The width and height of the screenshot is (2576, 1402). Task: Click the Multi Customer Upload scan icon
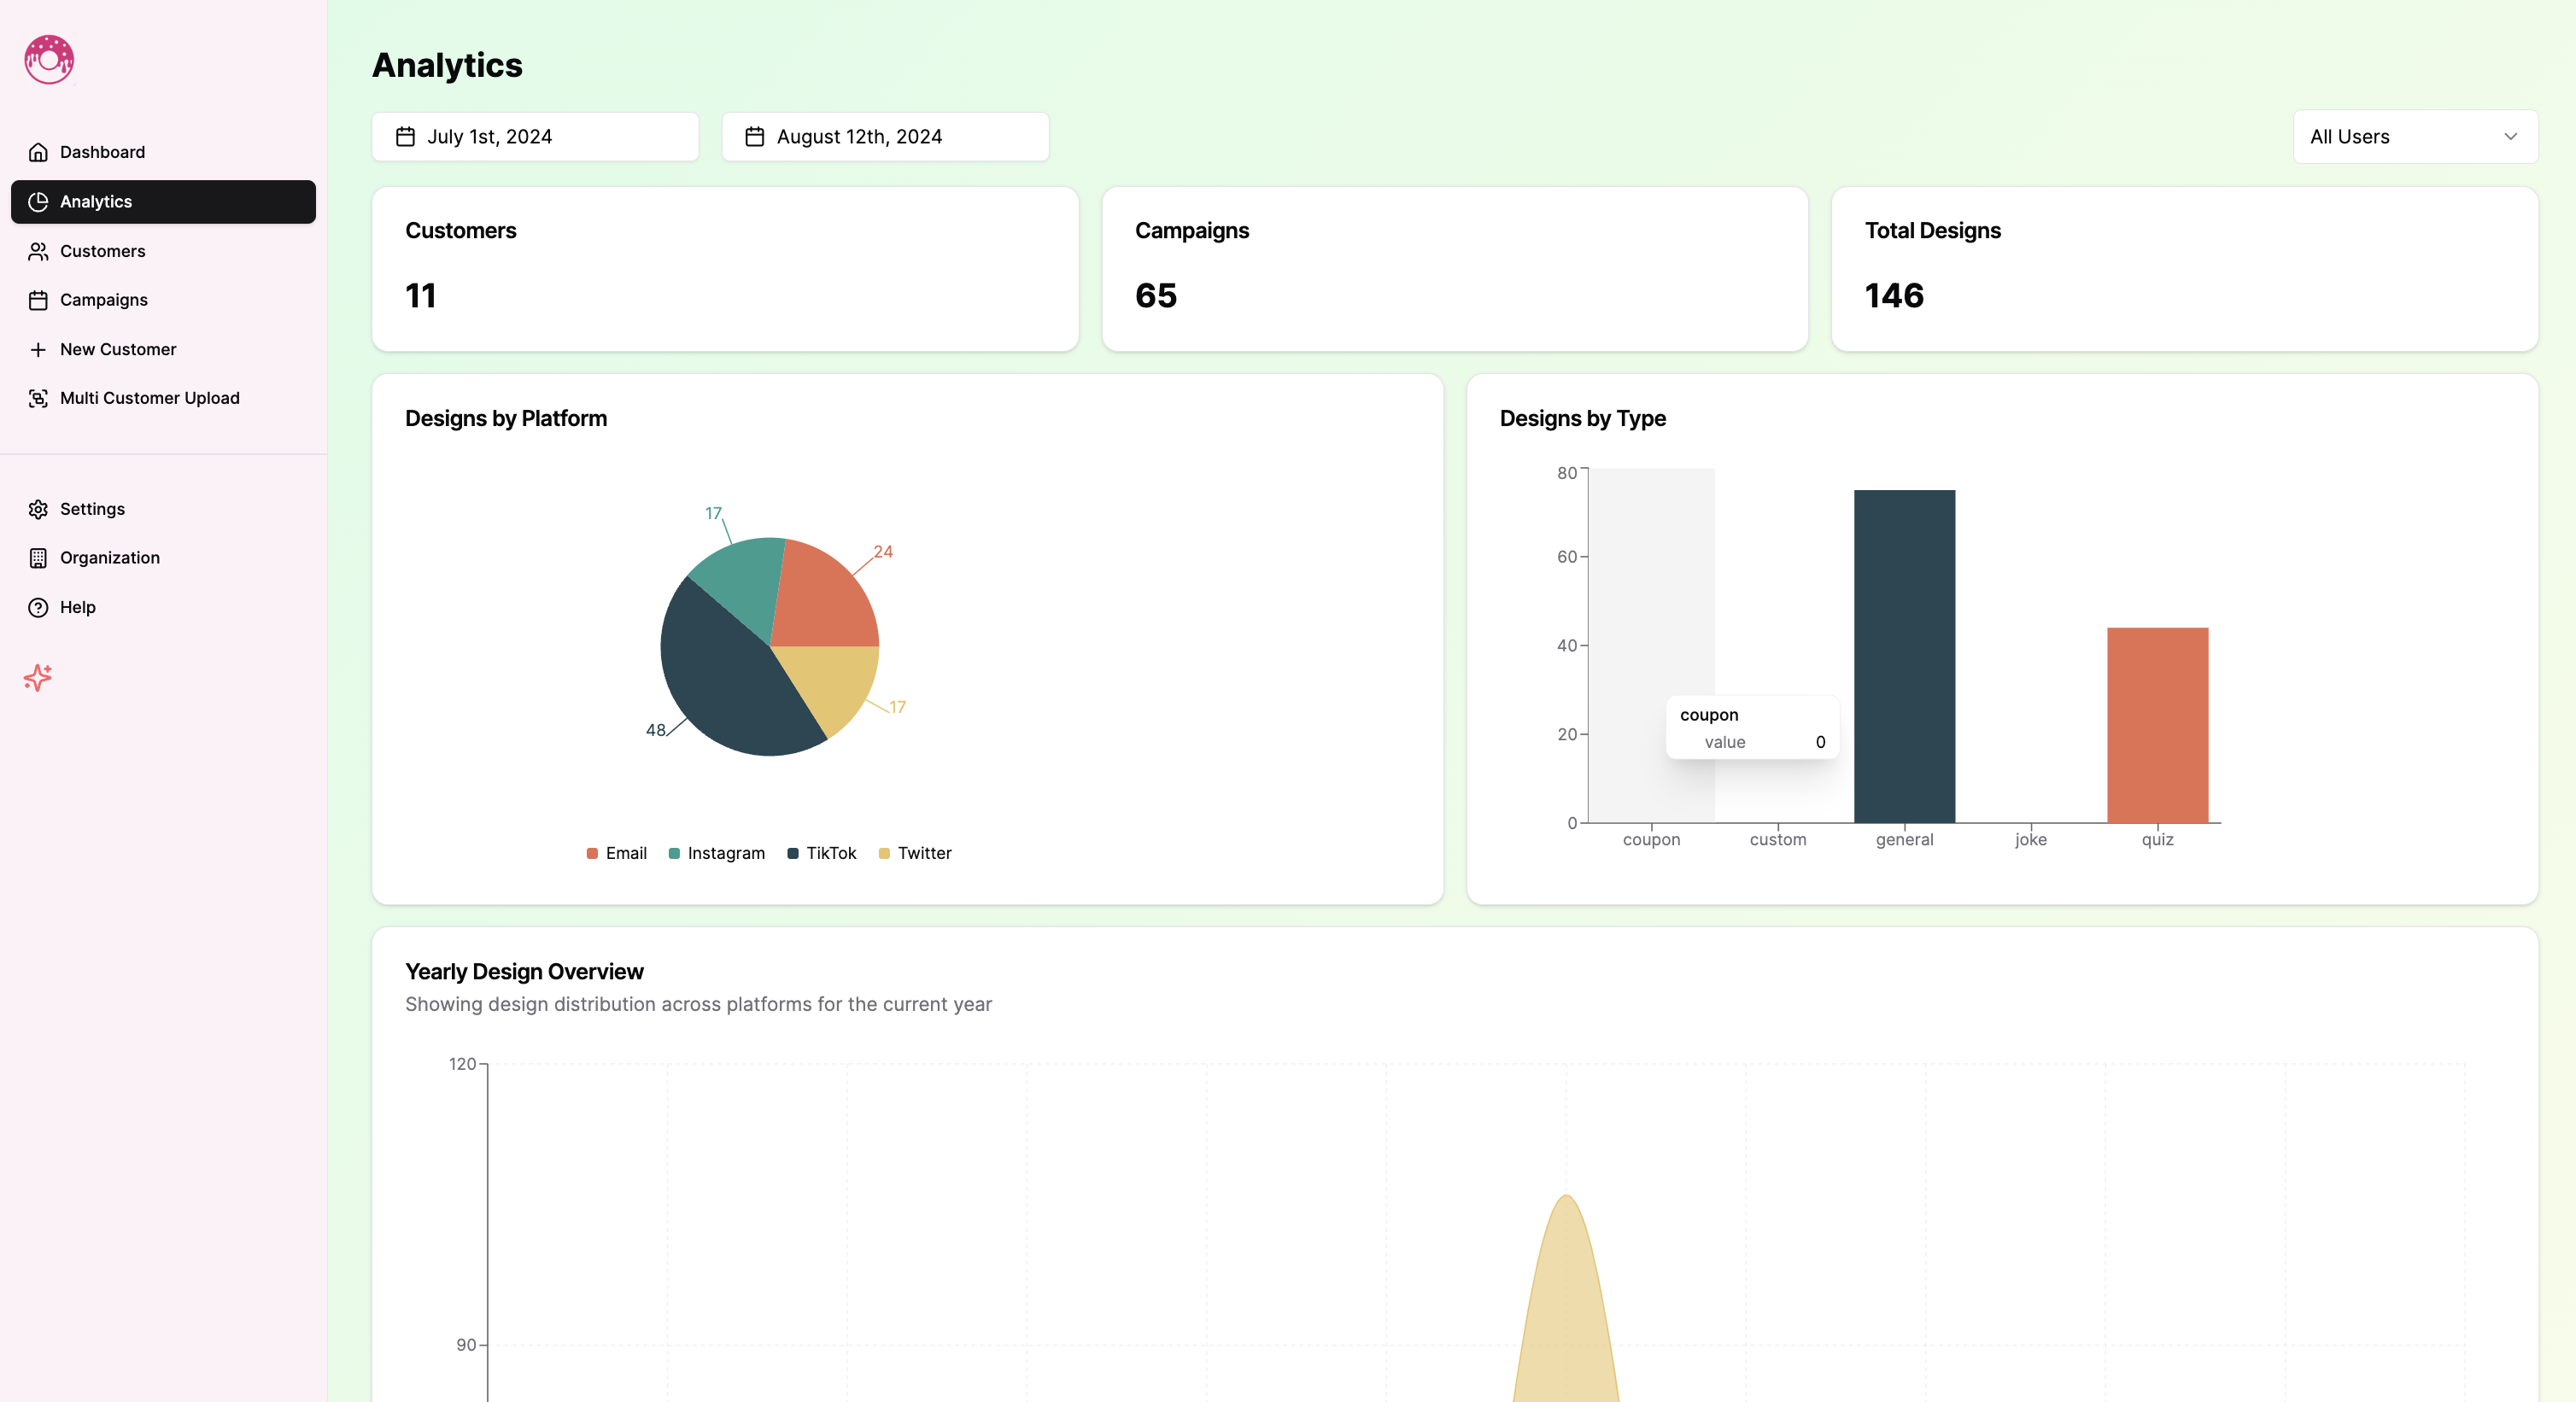coord(38,398)
